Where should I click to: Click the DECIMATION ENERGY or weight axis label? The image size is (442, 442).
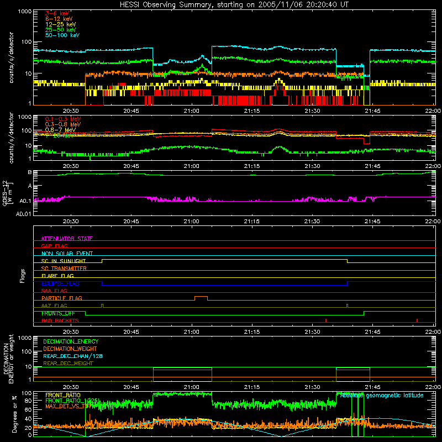[x=8, y=359]
